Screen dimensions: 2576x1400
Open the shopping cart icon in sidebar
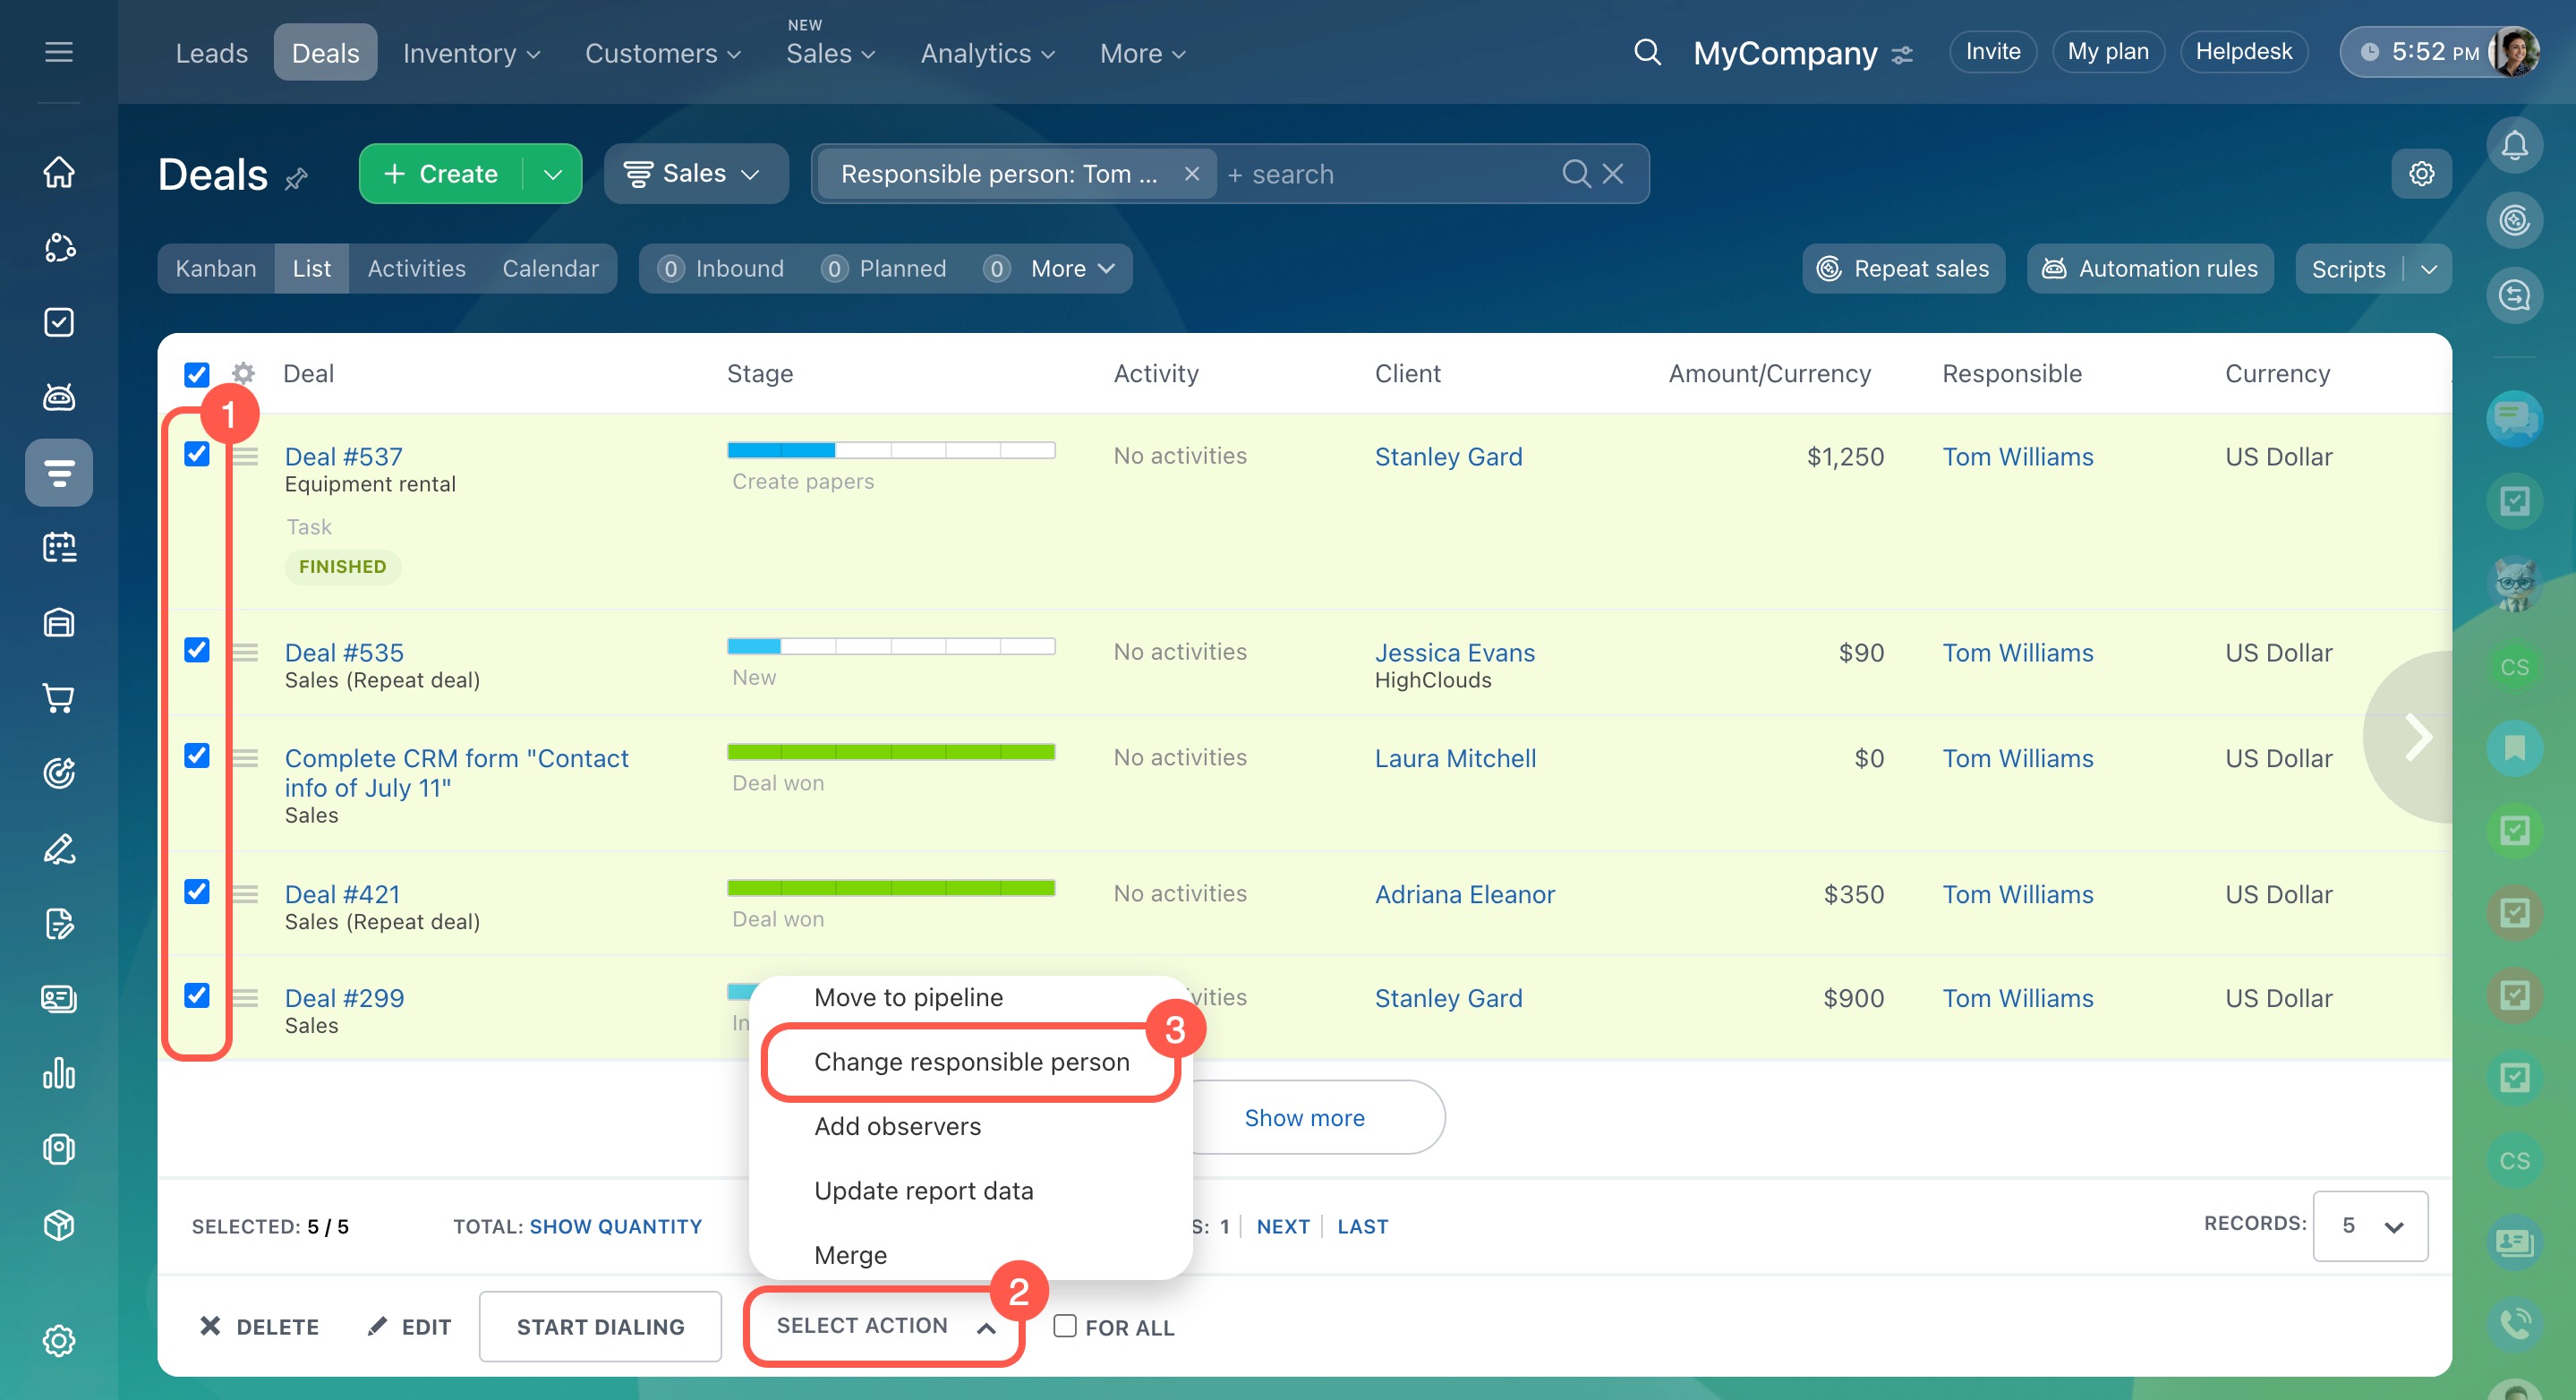coord(59,698)
